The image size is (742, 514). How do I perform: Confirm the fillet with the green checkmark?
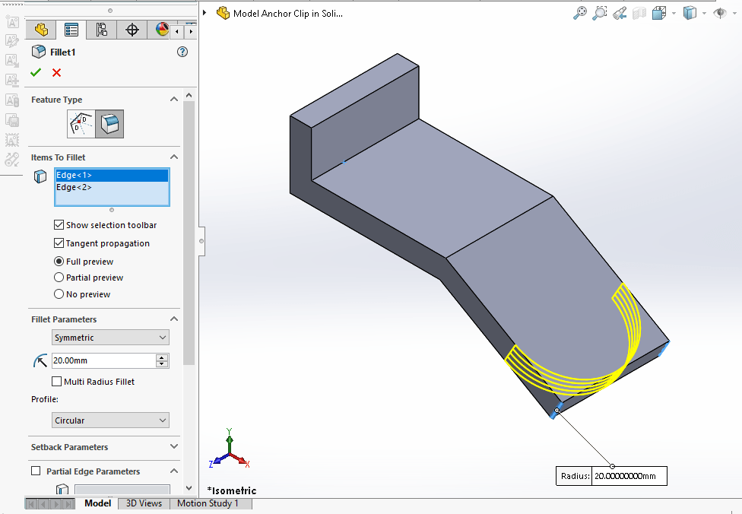(35, 72)
